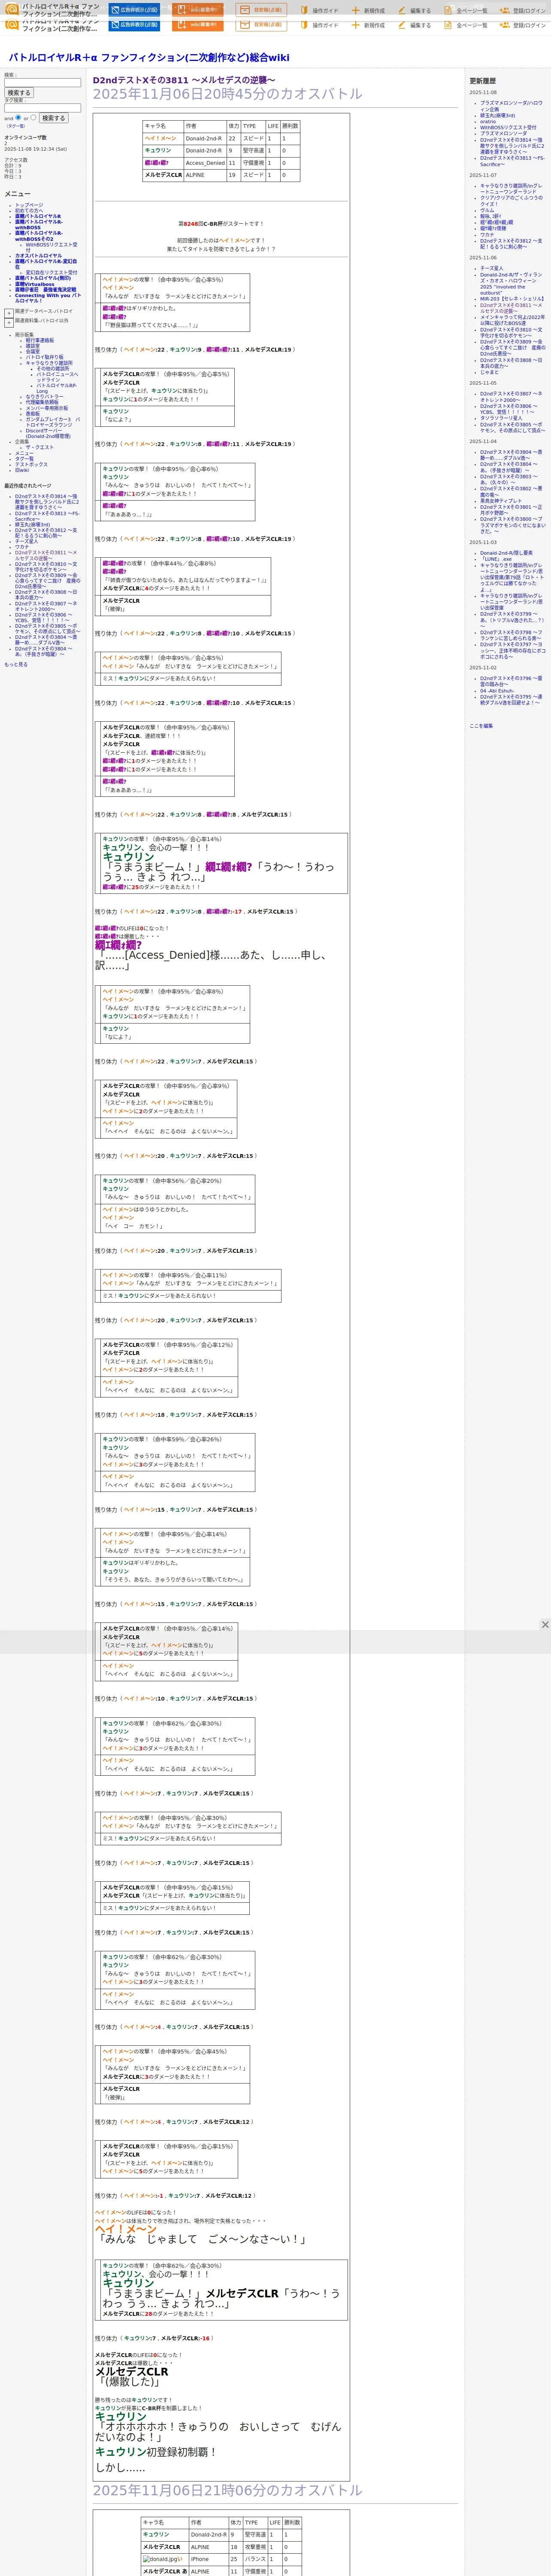Go to the 初めての方へ page
This screenshot has height=2576, width=551.
pos(29,211)
